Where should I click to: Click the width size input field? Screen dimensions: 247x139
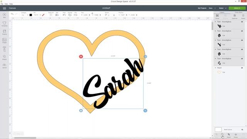86,15
